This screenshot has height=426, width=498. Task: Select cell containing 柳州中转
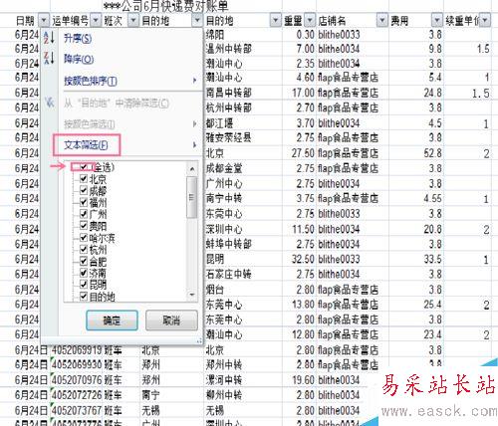point(243,395)
